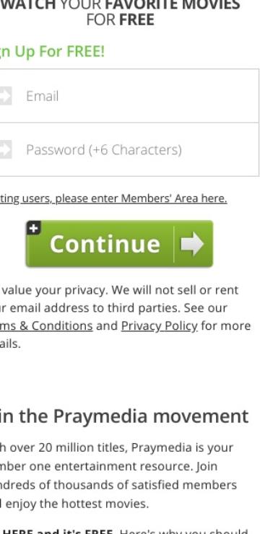The image size is (260, 534).
Task: Open the existing users Members' Area link
Action: pos(113,198)
